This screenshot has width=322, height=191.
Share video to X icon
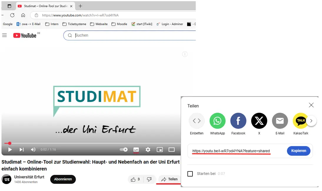pyautogui.click(x=259, y=121)
